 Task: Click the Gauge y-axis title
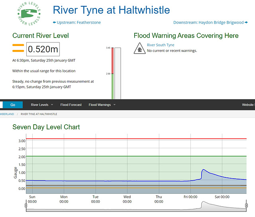[15, 173]
